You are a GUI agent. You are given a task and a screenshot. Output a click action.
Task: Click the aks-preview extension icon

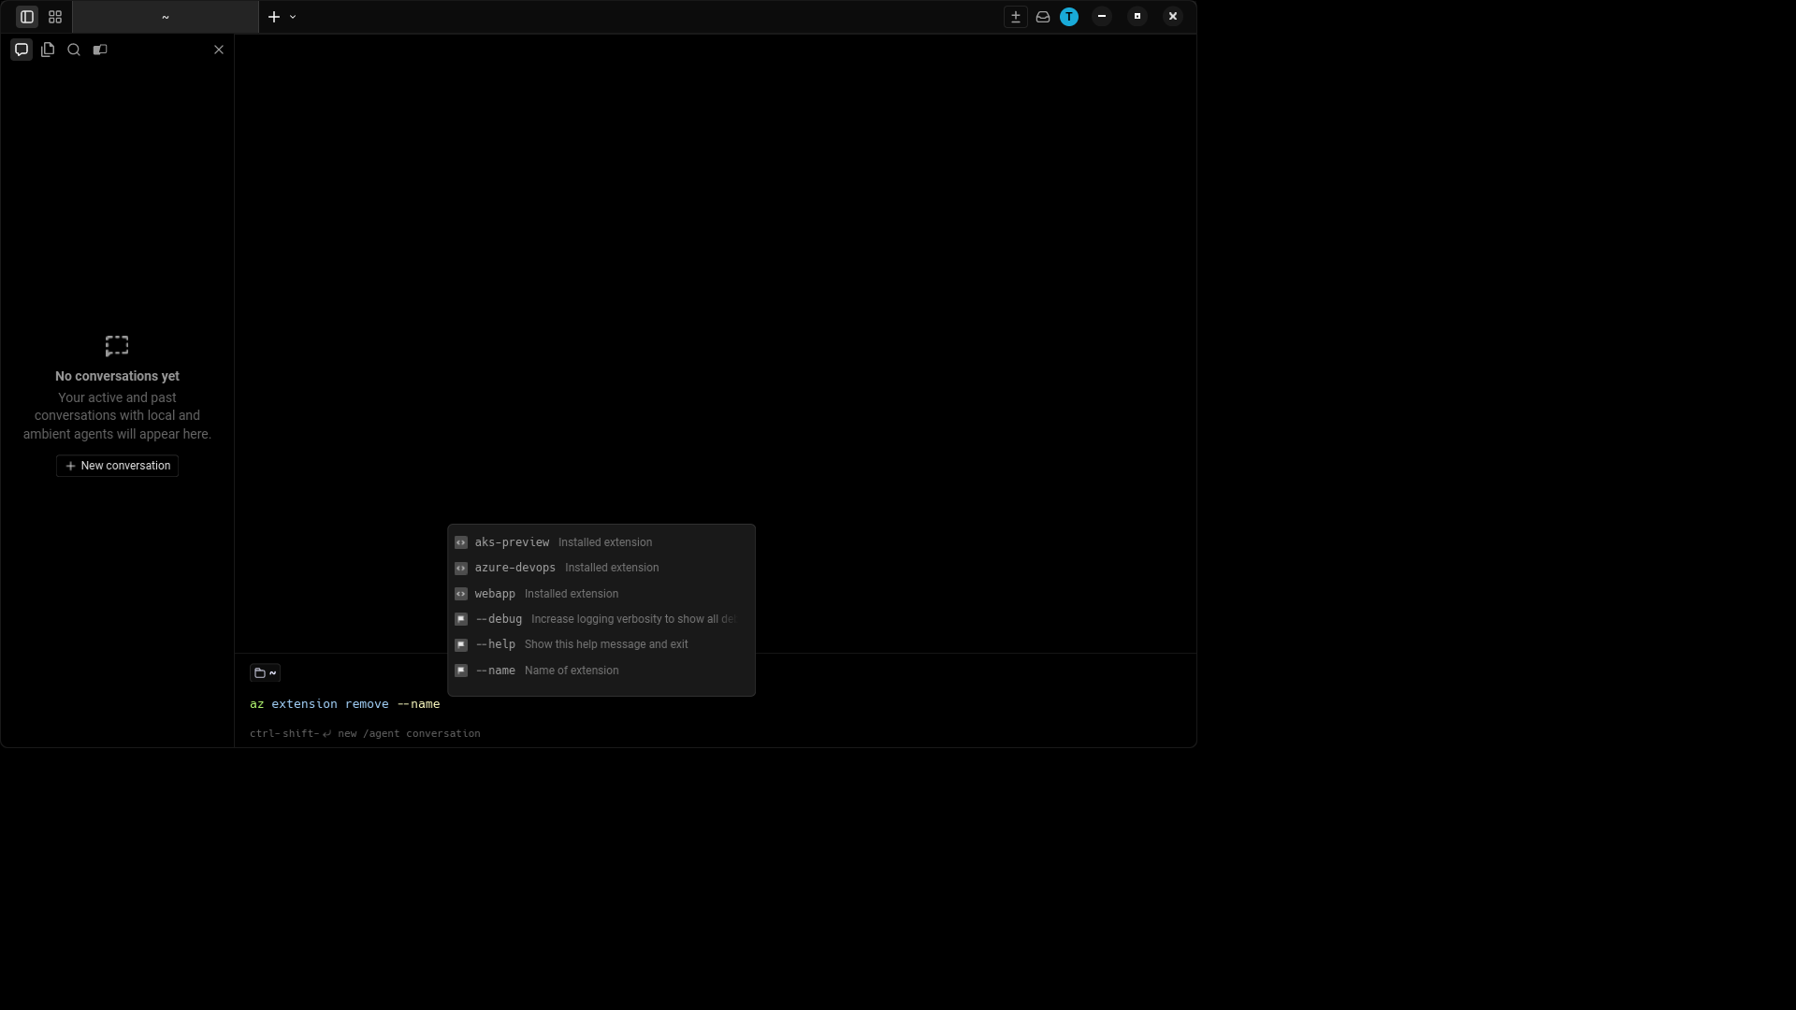coord(461,542)
